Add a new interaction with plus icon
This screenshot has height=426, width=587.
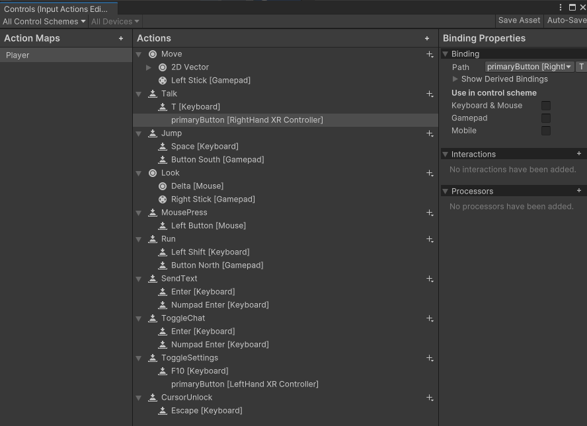click(579, 153)
